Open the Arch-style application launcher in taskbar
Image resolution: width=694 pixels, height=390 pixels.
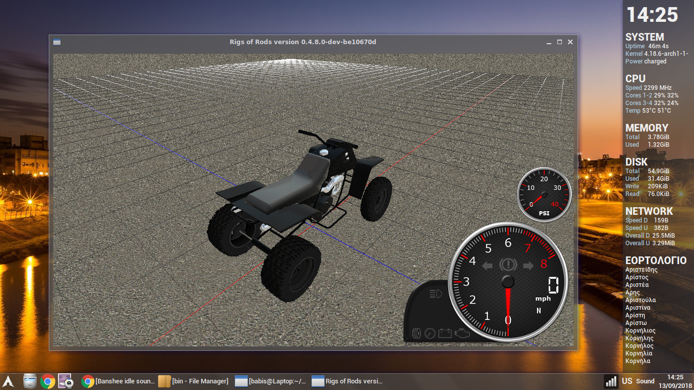tap(8, 381)
